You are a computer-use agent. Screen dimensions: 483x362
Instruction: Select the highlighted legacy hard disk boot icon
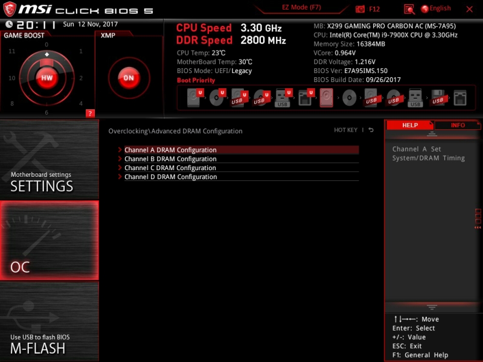click(x=326, y=98)
